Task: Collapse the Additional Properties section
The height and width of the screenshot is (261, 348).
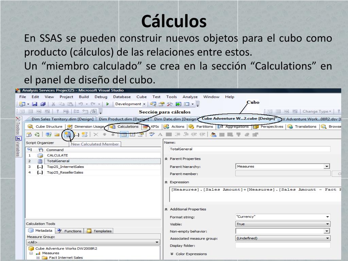Action: tap(166, 209)
